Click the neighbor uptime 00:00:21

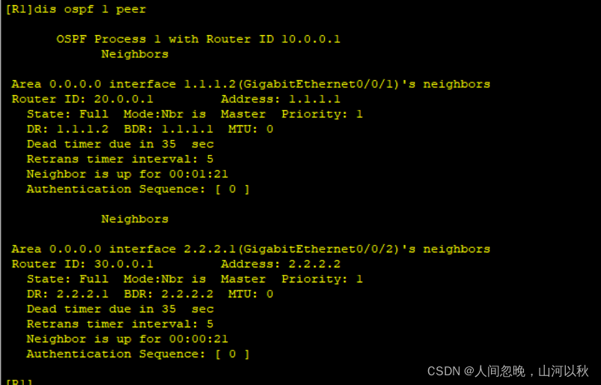point(198,339)
